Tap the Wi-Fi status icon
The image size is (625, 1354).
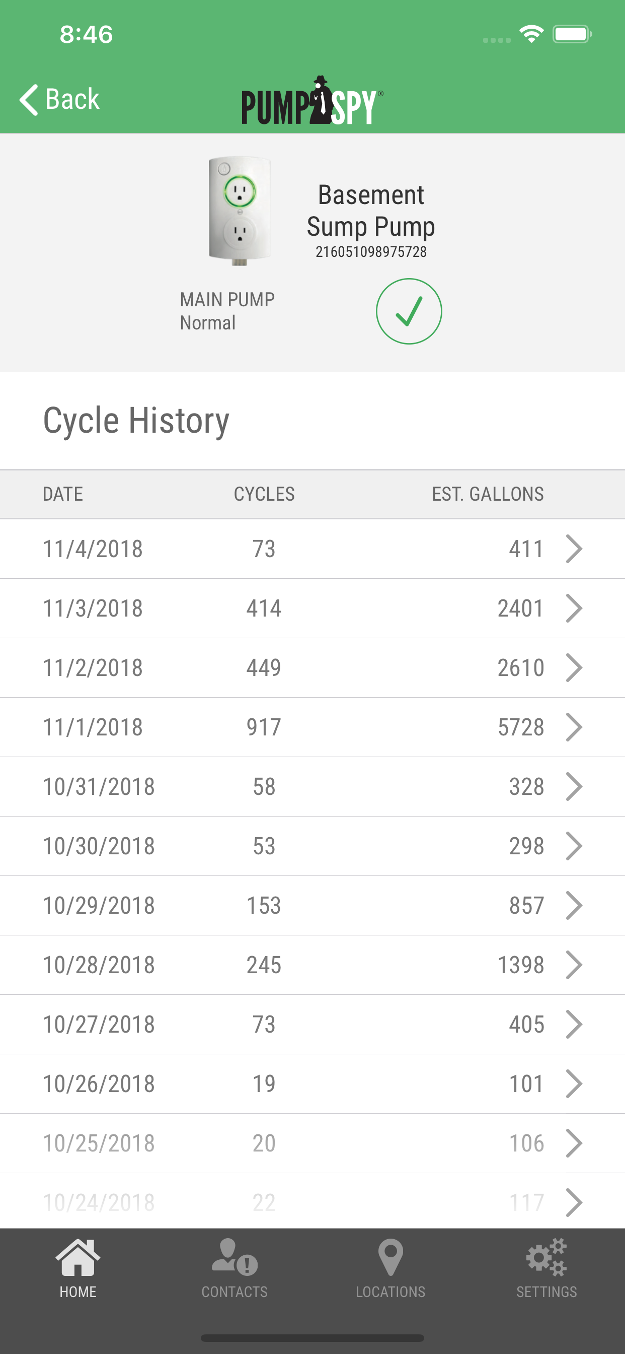pyautogui.click(x=531, y=35)
